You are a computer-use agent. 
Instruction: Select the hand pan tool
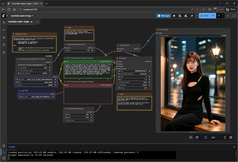click(197, 137)
